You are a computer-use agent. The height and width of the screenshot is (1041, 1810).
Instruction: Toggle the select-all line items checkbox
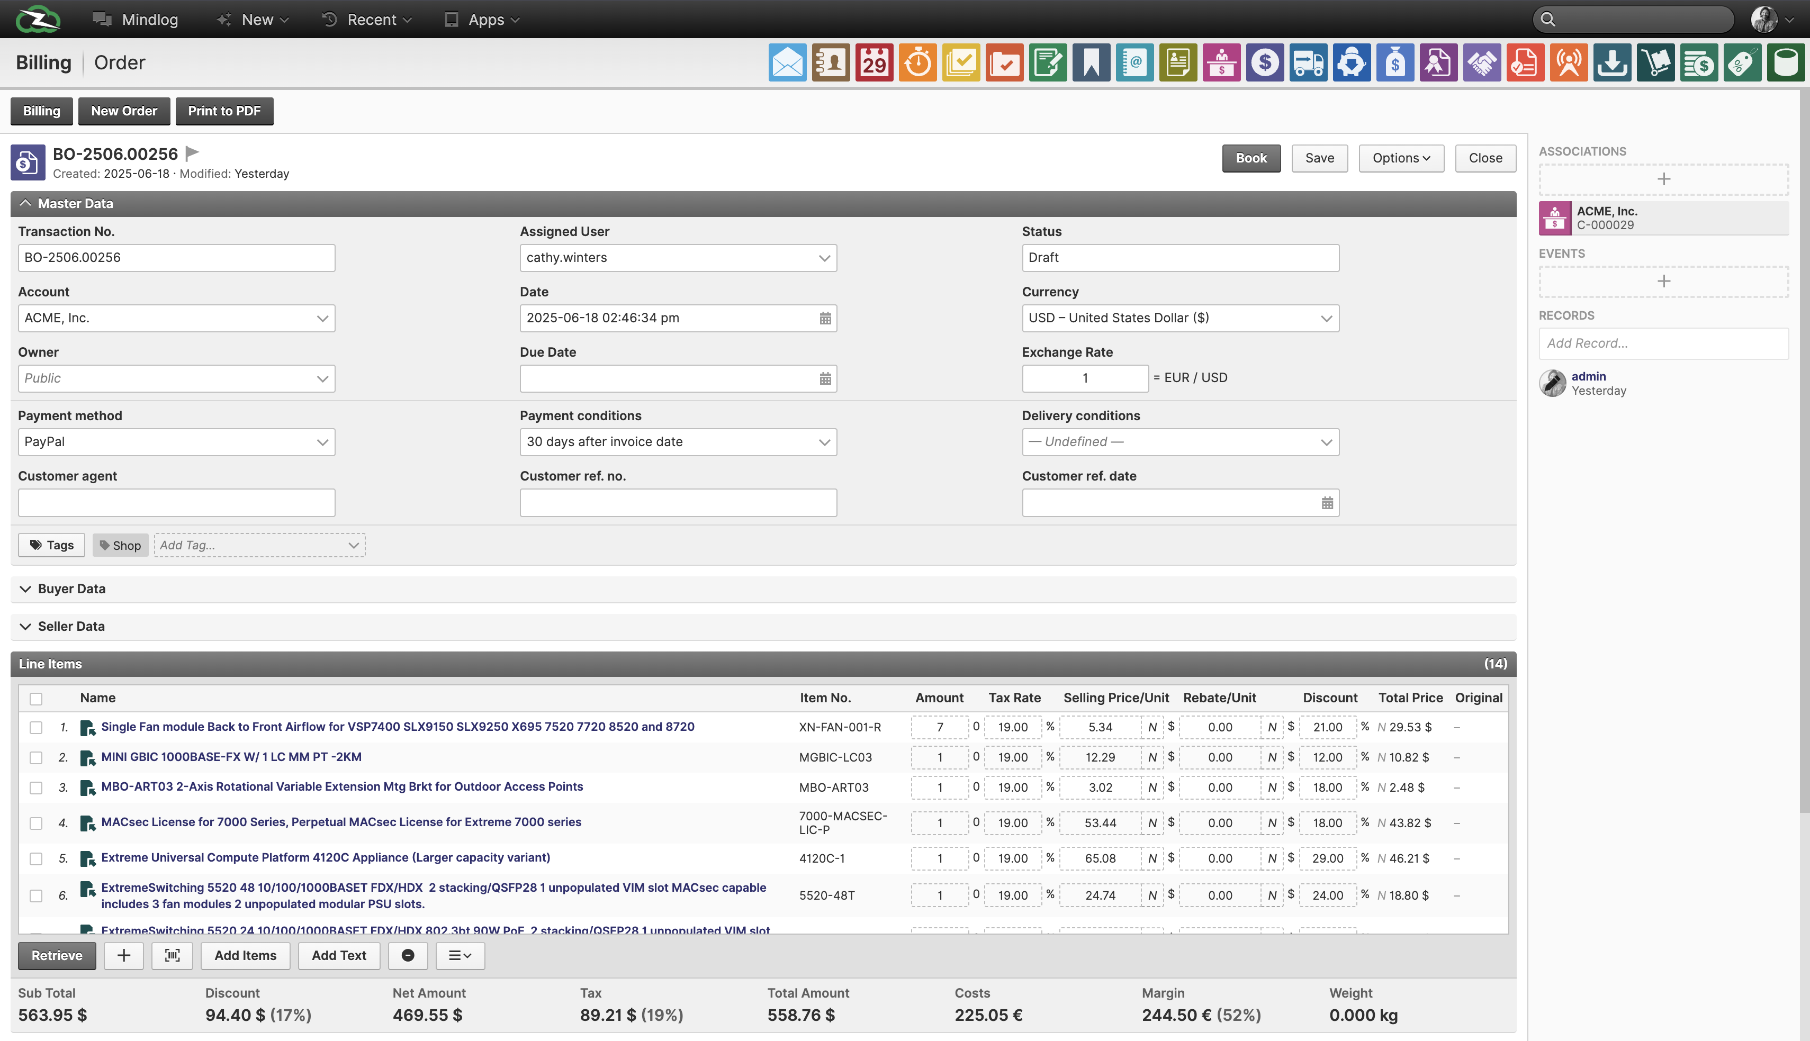[x=36, y=699]
